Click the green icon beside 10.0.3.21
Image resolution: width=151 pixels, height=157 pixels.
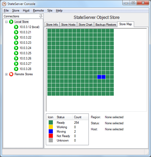16,32
